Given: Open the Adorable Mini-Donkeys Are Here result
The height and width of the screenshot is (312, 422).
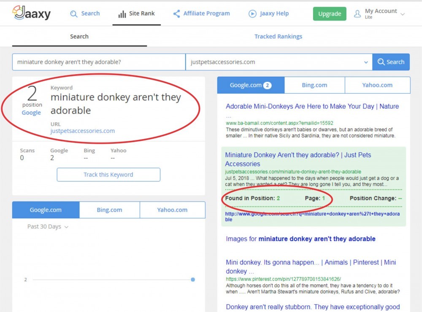Looking at the screenshot, I should pos(312,107).
